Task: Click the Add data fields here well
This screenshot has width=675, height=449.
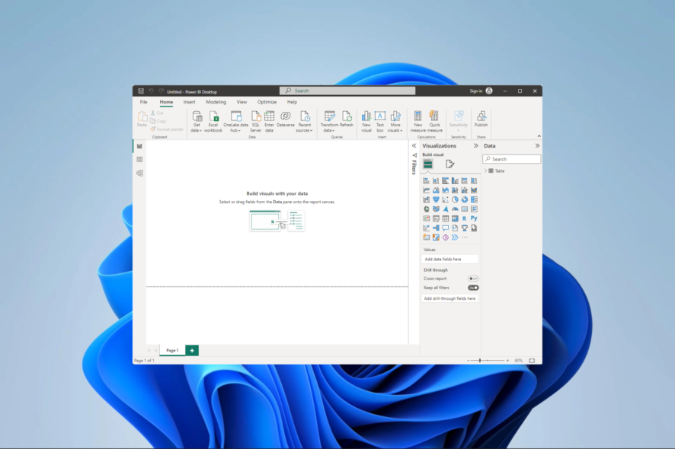Action: coord(449,260)
